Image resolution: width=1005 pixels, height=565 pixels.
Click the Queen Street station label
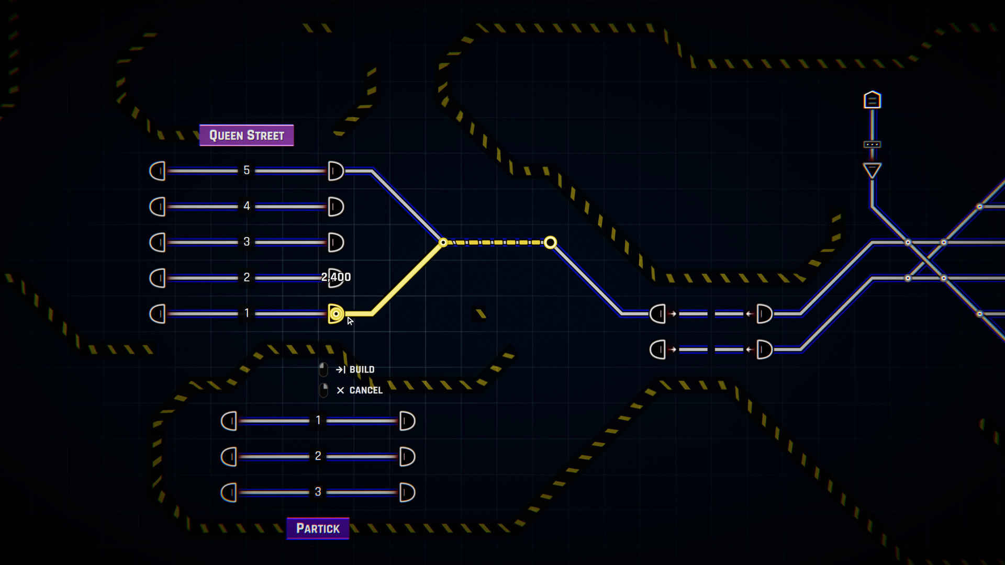pyautogui.click(x=247, y=134)
